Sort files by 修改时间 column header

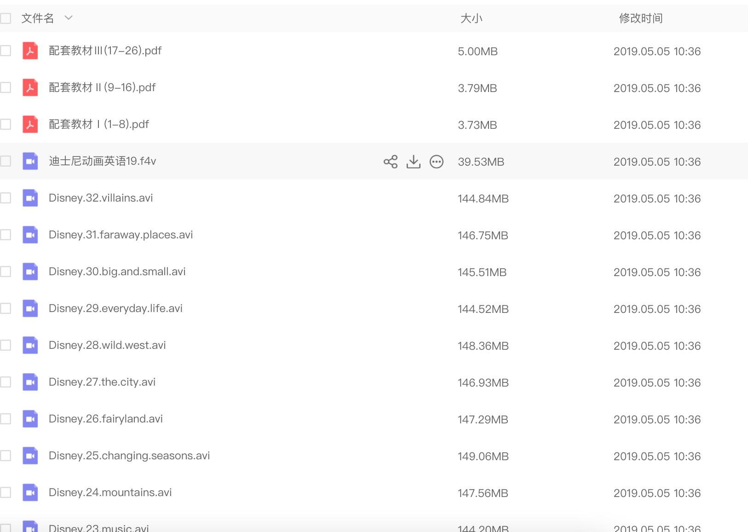tap(640, 18)
